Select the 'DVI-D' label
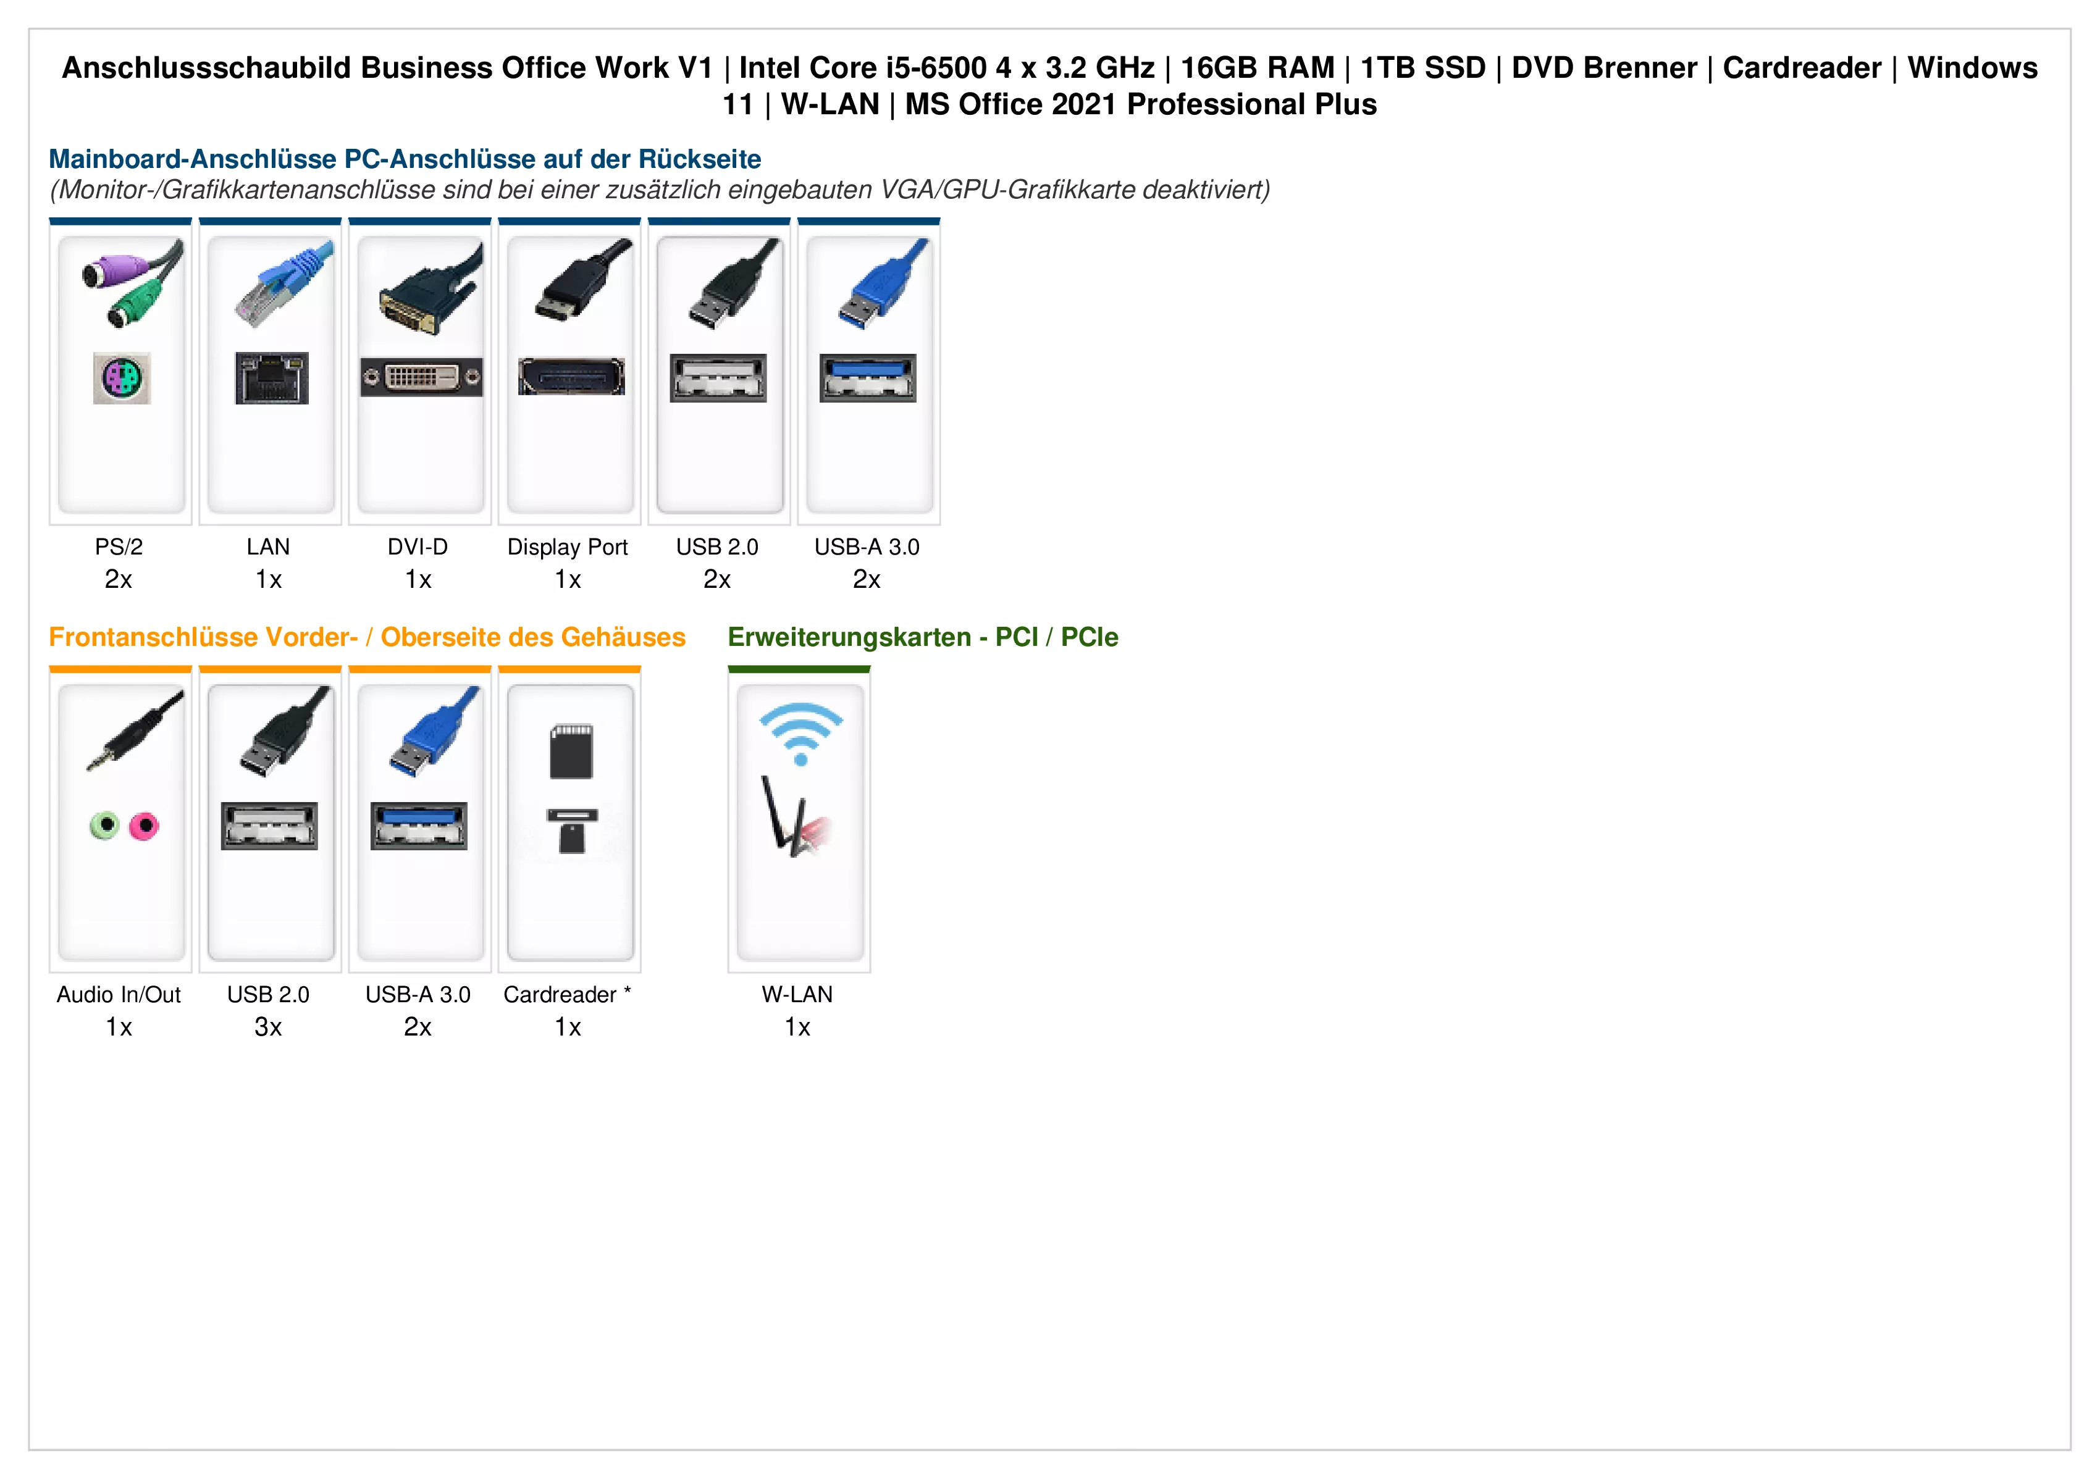This screenshot has height=1482, width=2100. [418, 546]
